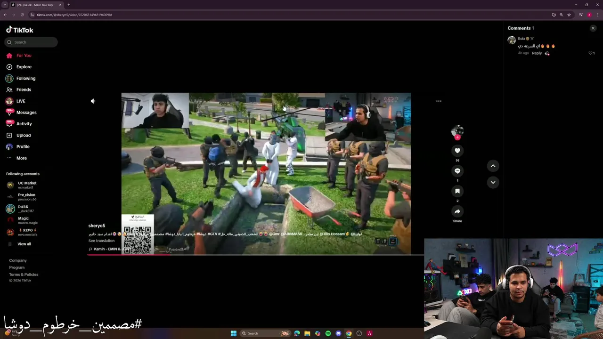Viewport: 603px width, 339px height.
Task: Open OBS Studio from the taskbar
Action: point(359,333)
